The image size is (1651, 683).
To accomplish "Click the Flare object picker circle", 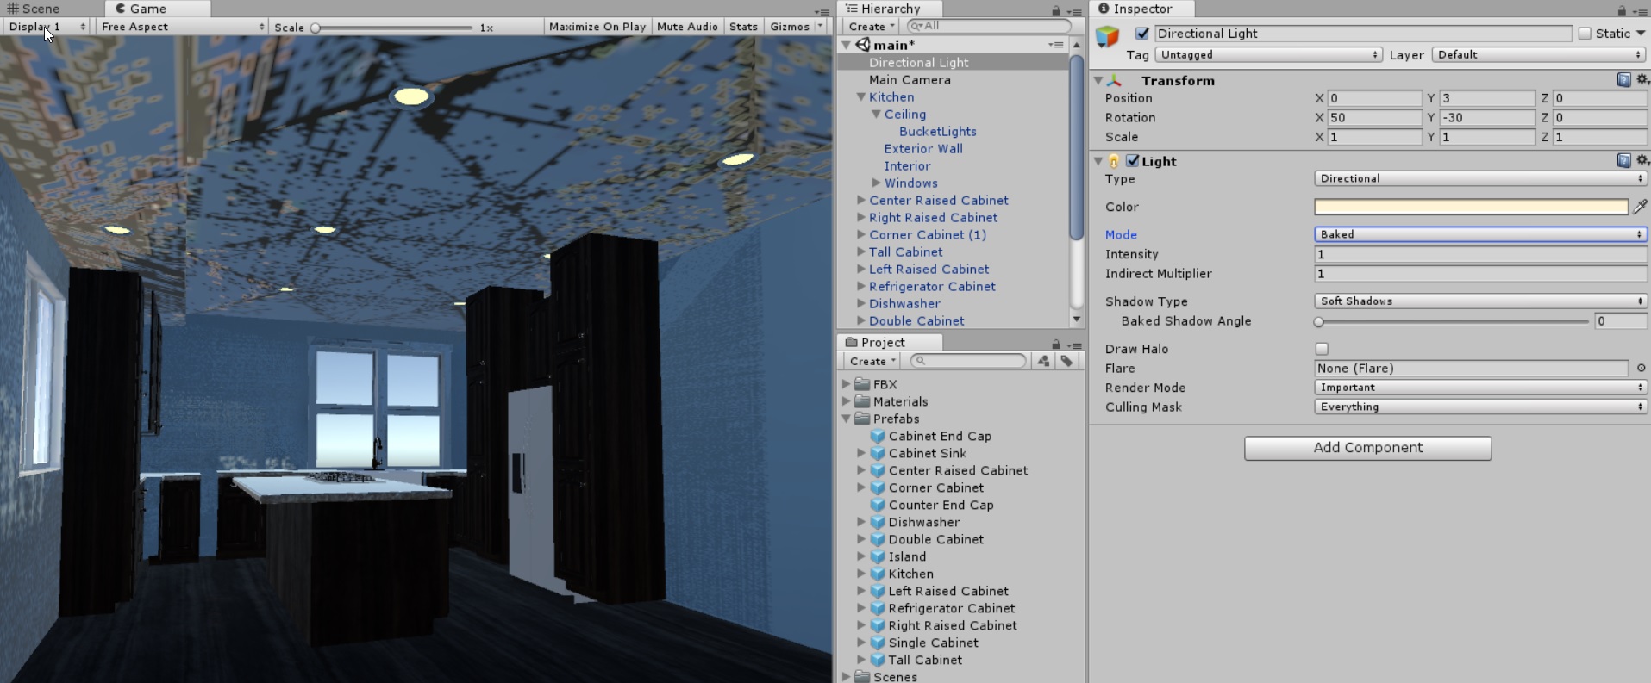I will [x=1641, y=368].
